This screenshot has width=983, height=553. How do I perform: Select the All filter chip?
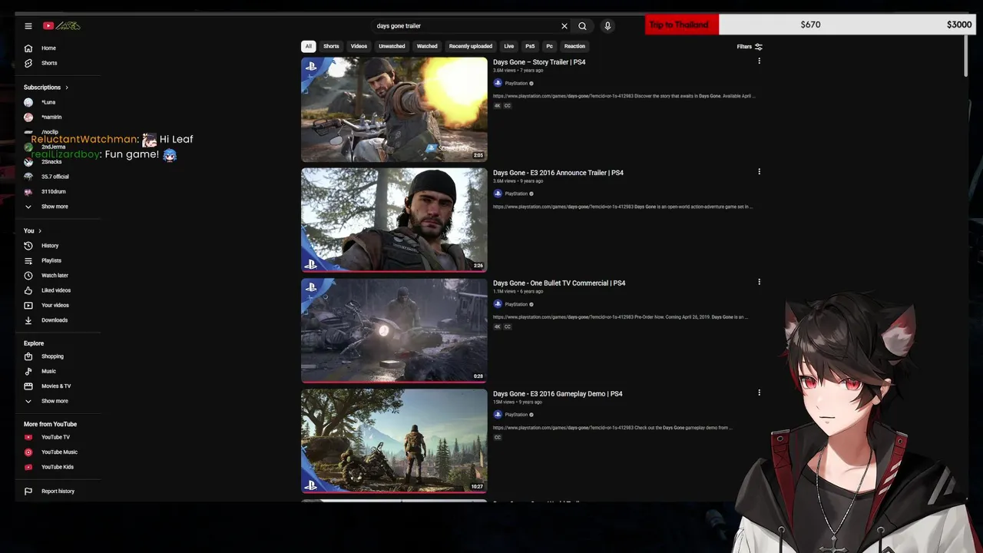point(308,46)
